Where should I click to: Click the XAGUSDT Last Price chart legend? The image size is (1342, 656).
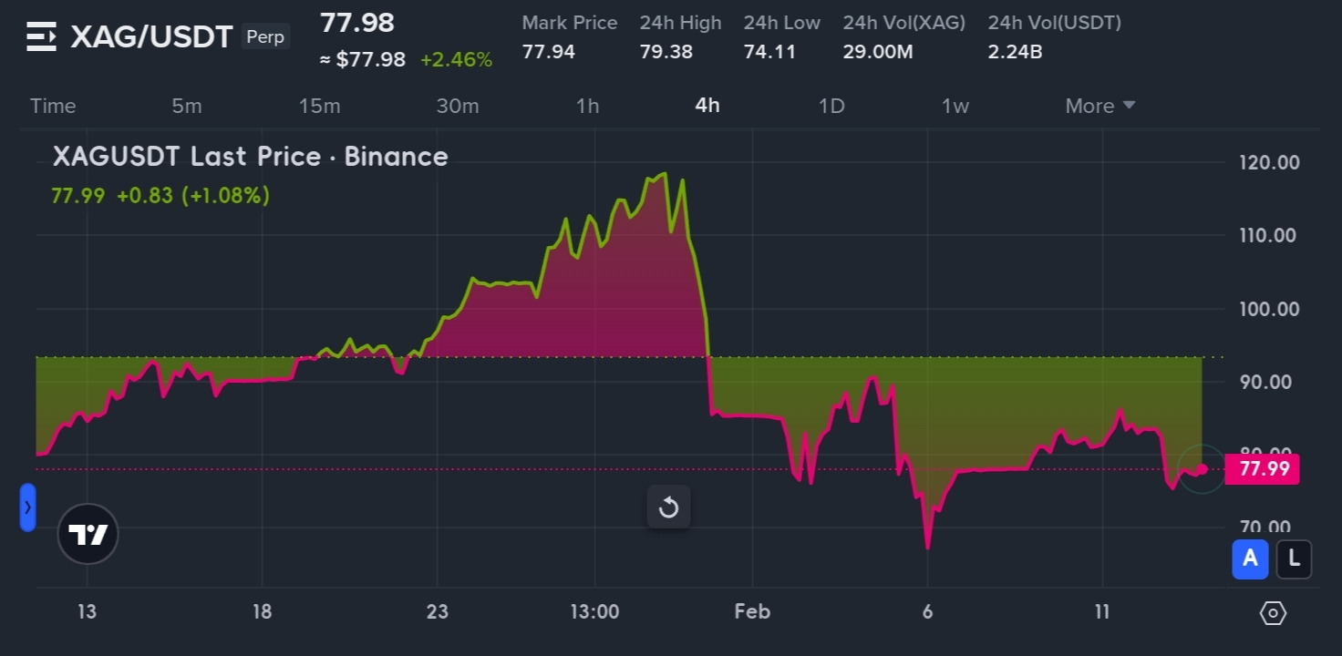pyautogui.click(x=250, y=157)
